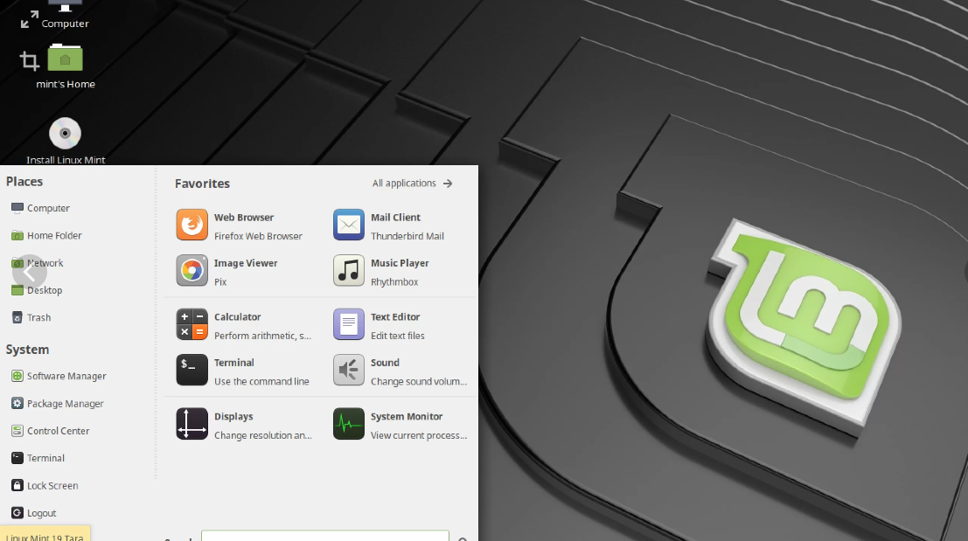Viewport: 968px width, 541px height.
Task: Open the Calculator icon
Action: click(192, 324)
